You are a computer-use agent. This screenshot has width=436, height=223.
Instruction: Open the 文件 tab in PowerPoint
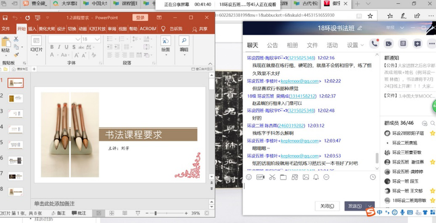(x=5, y=29)
